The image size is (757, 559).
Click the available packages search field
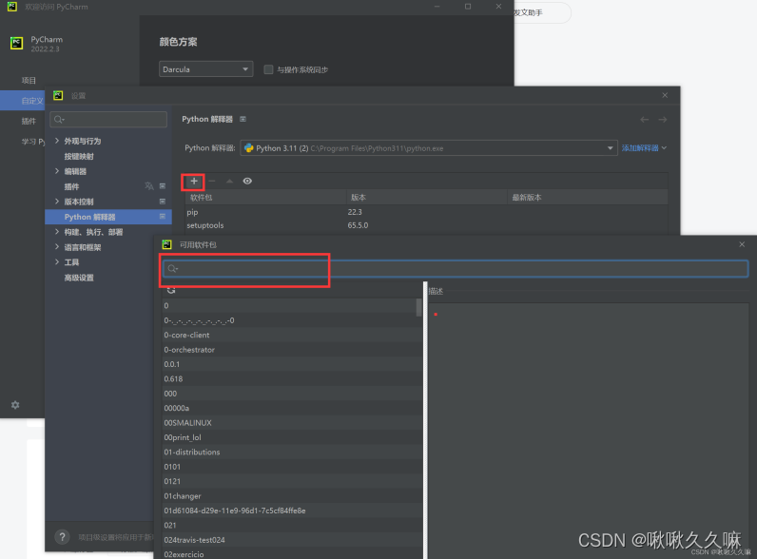click(x=456, y=268)
